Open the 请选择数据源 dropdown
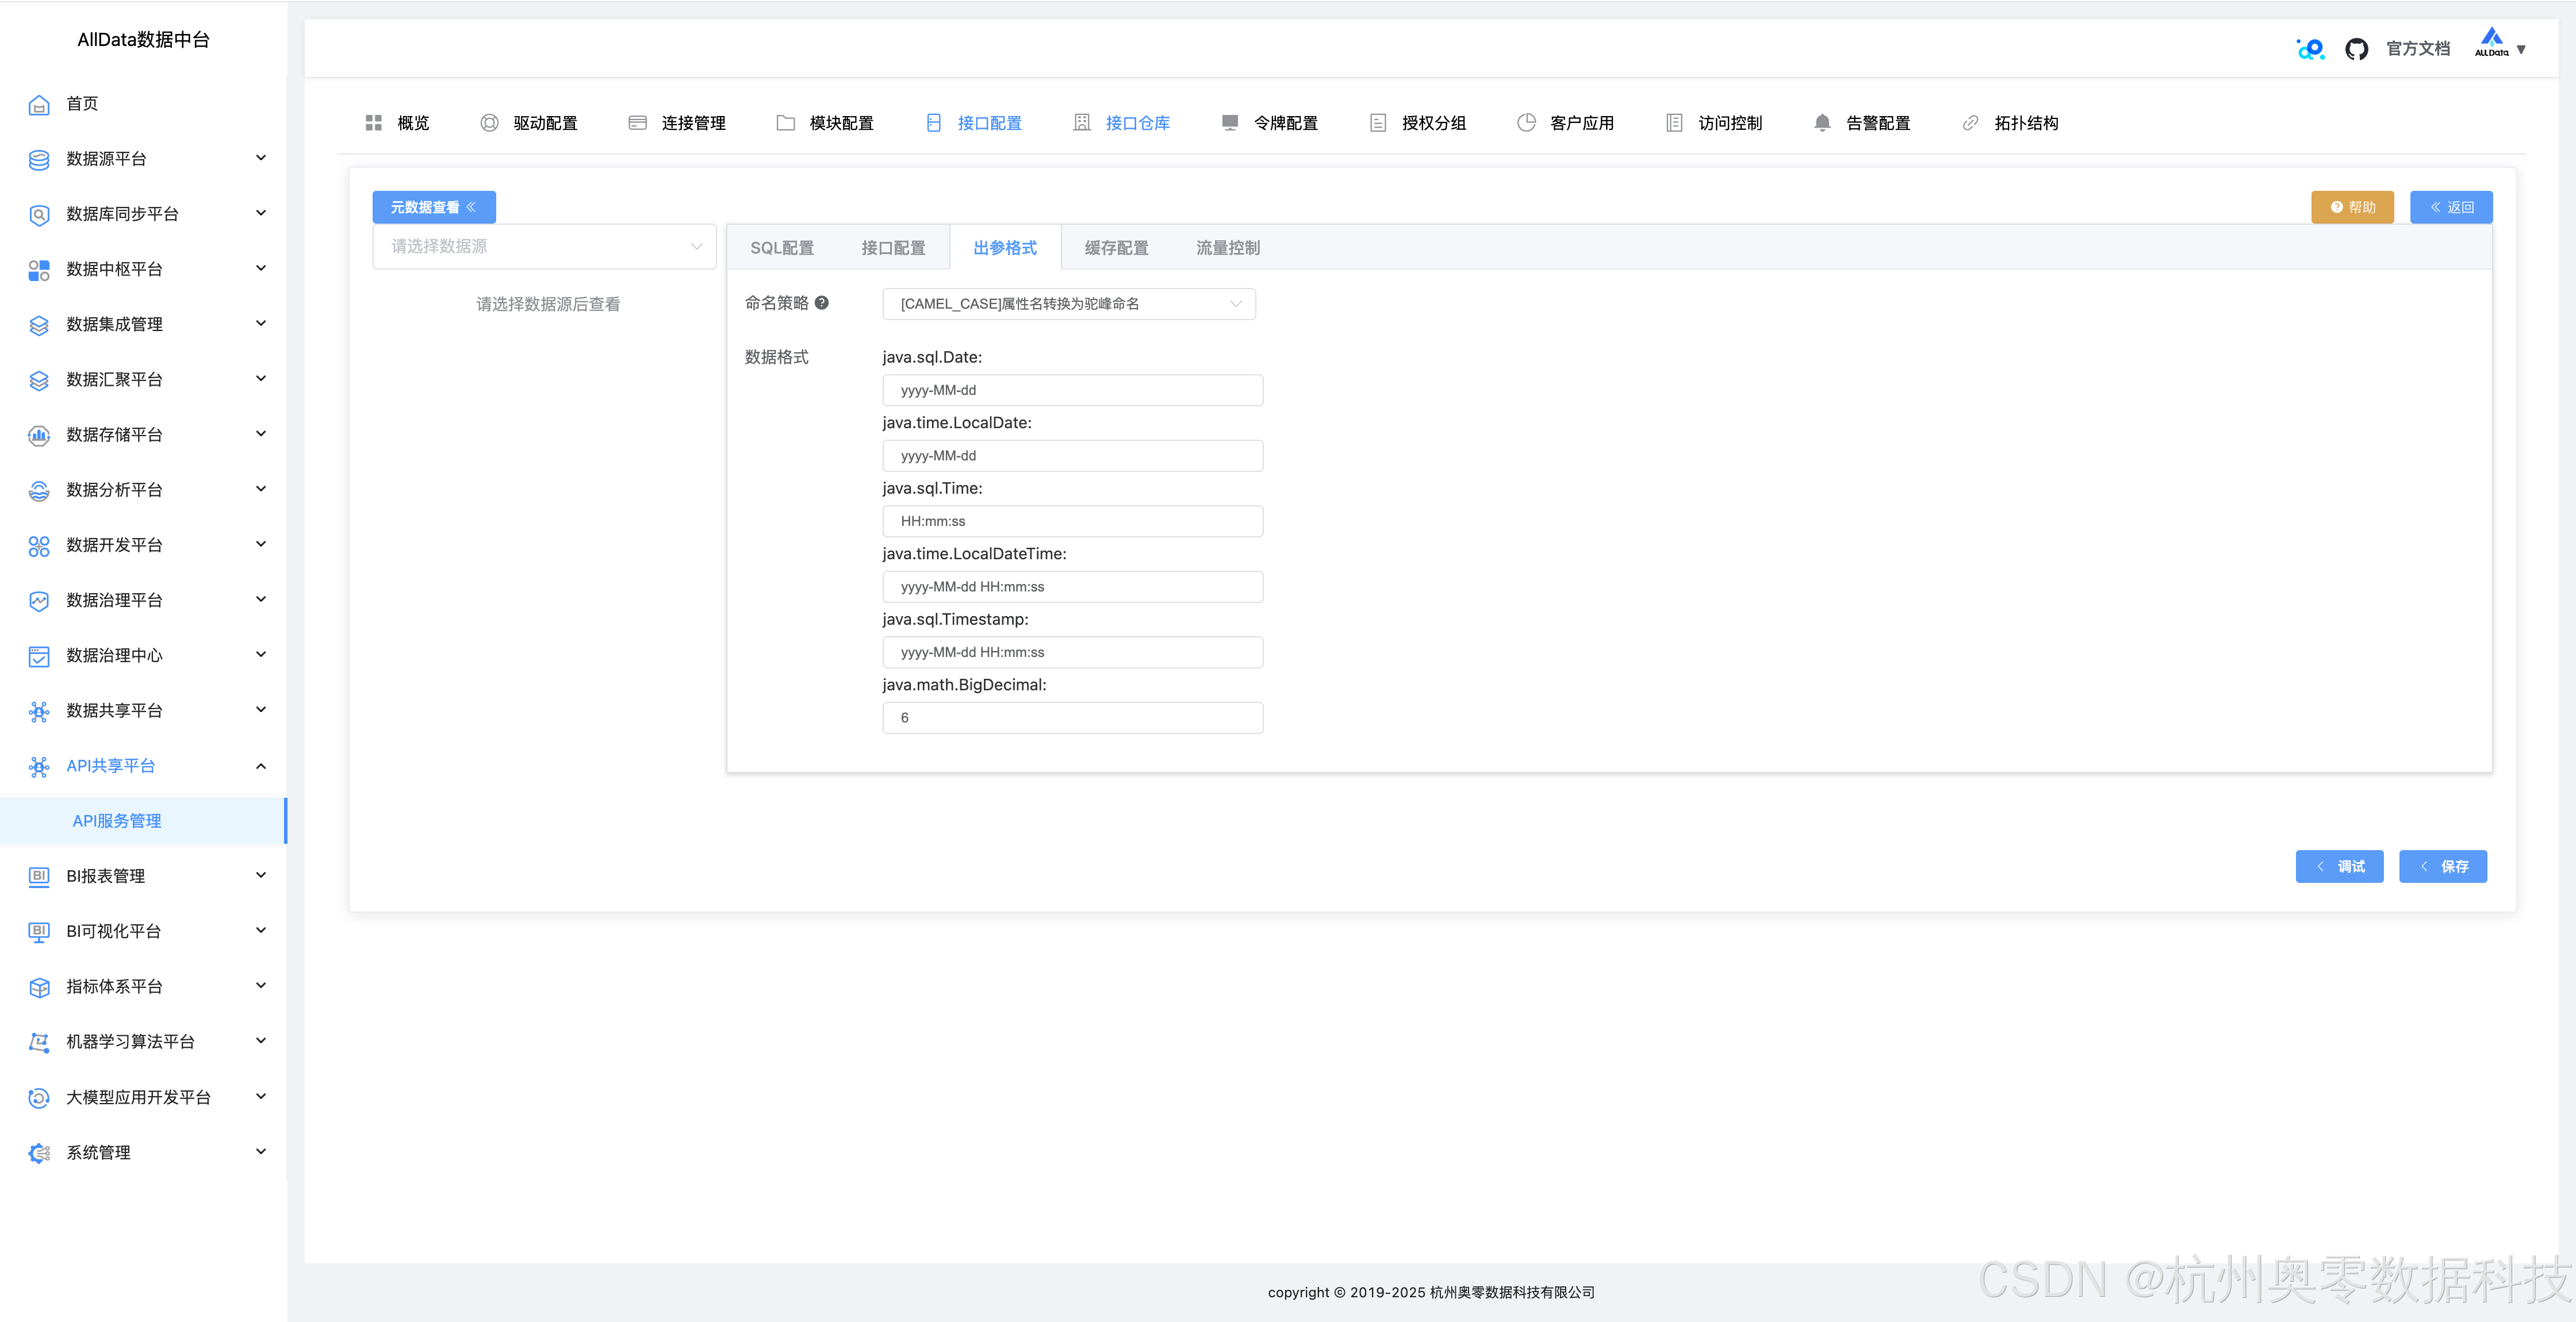The image size is (2576, 1322). coord(544,246)
